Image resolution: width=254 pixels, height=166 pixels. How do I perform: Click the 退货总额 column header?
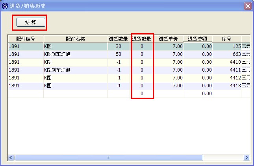pos(198,39)
